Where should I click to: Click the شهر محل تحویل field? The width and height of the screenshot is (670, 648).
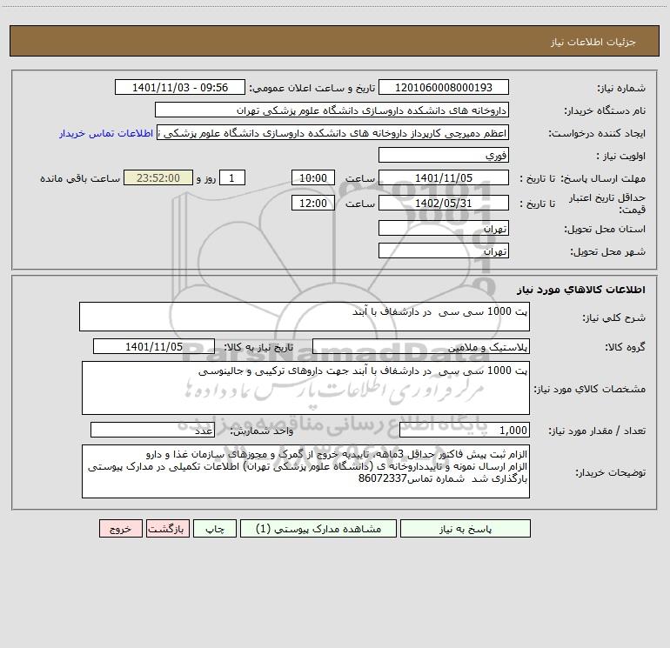point(444,251)
